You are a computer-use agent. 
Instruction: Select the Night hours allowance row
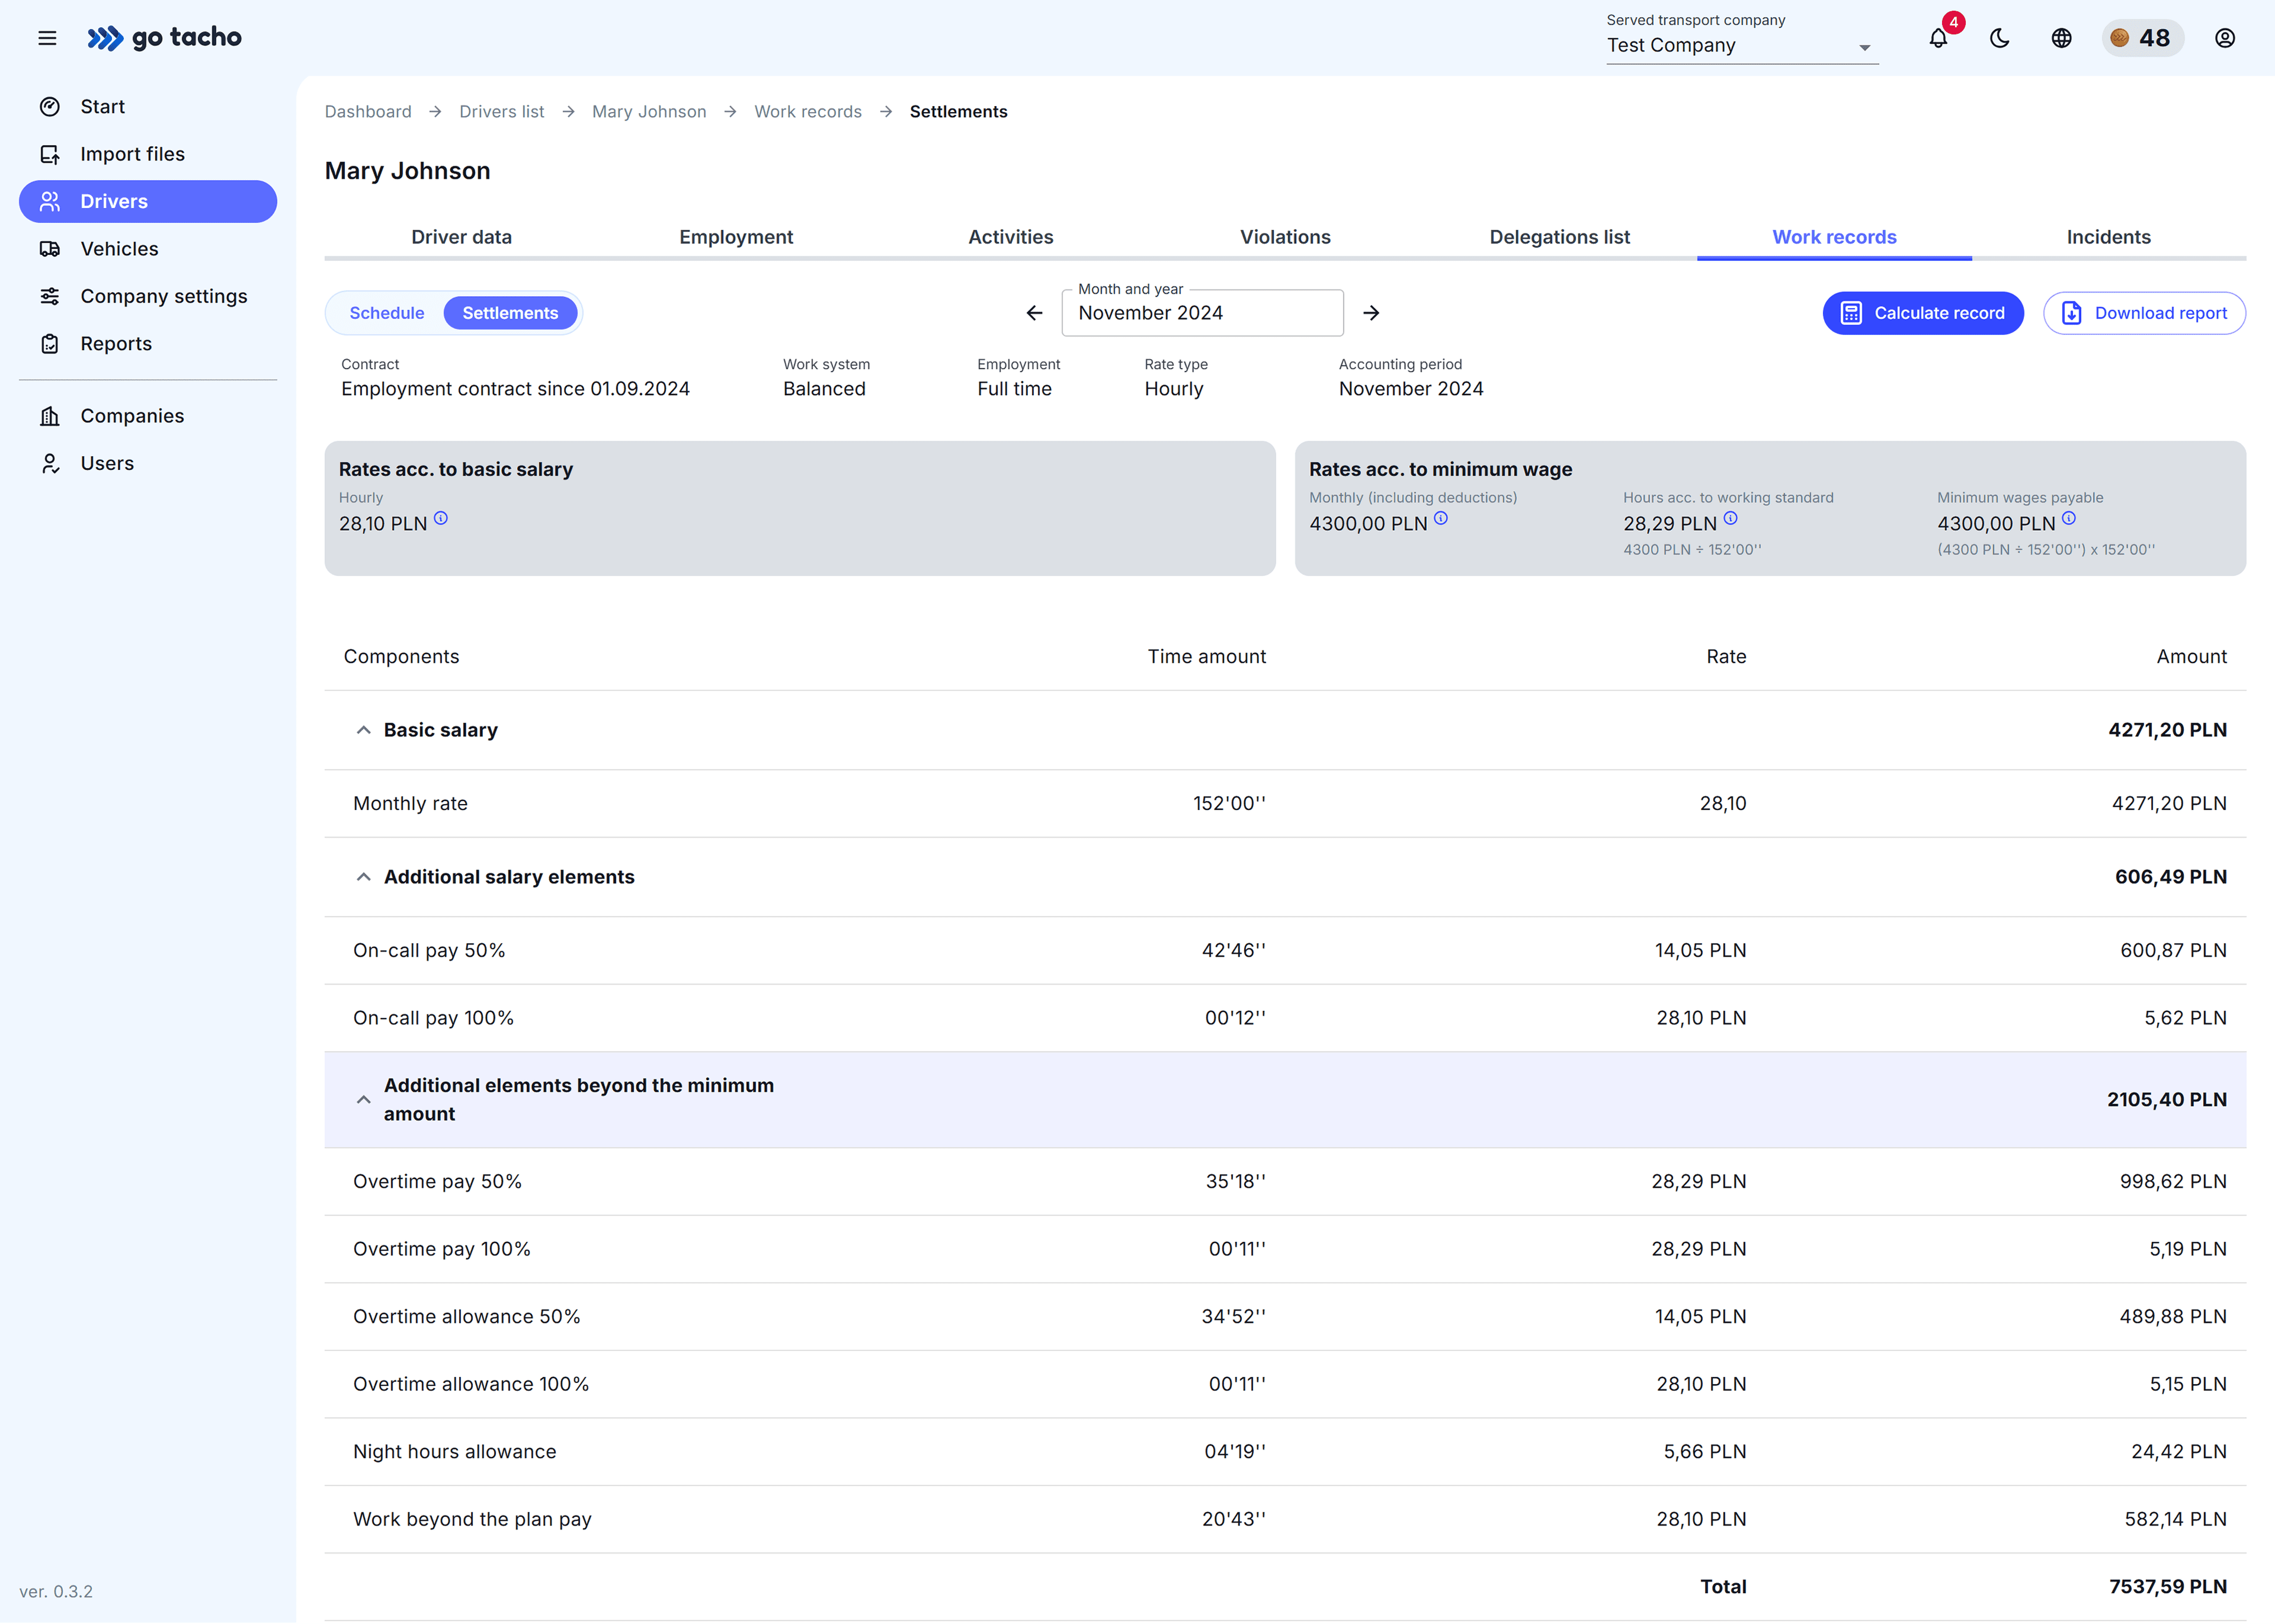coord(1285,1452)
